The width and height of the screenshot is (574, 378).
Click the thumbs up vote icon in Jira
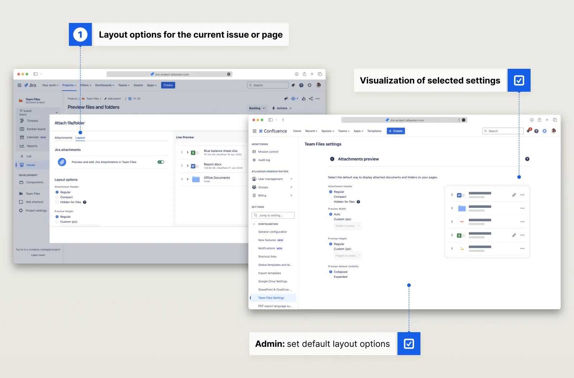304,99
